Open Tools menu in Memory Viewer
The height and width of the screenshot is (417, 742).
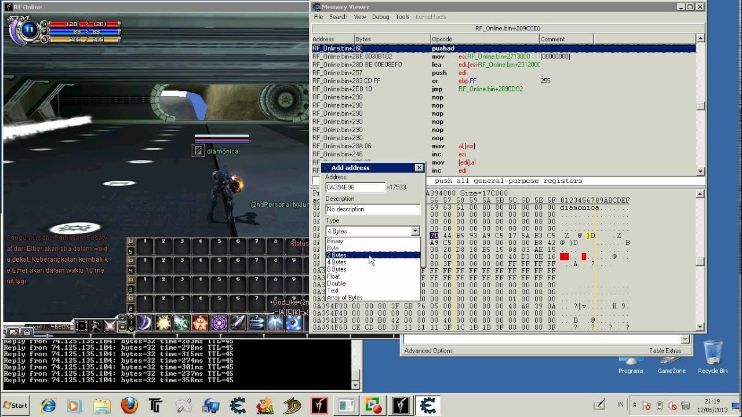click(402, 17)
